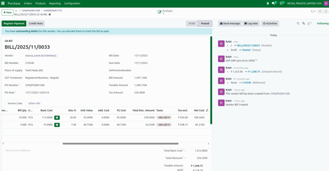Screen dimensions: 329x171
Task: Click the Credit Note button
Action: (36, 23)
